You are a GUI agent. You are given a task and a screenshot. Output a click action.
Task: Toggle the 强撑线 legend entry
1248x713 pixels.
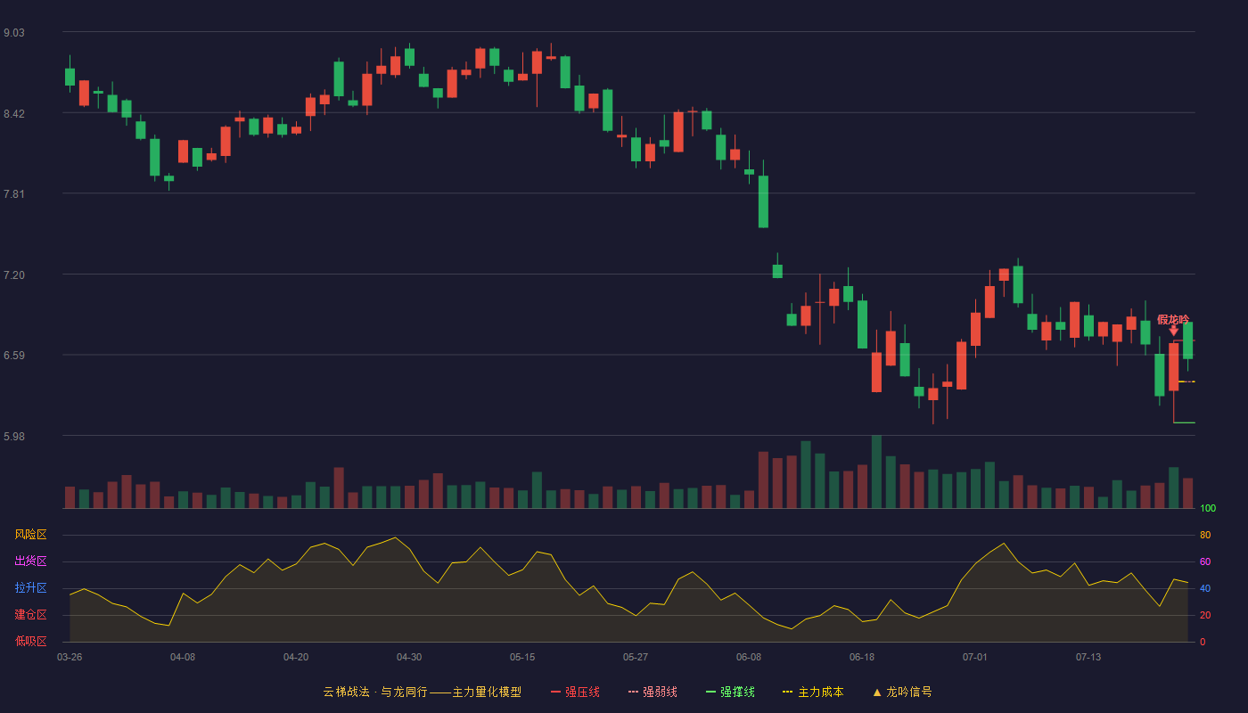(730, 692)
